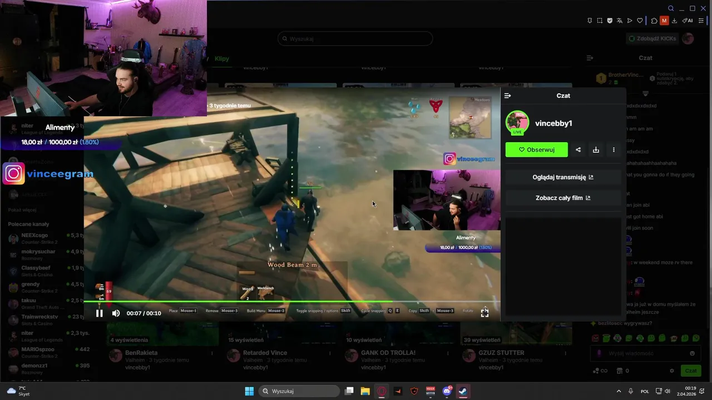Click the Zdobądź KICKs button
The width and height of the screenshot is (712, 400).
pos(652,38)
